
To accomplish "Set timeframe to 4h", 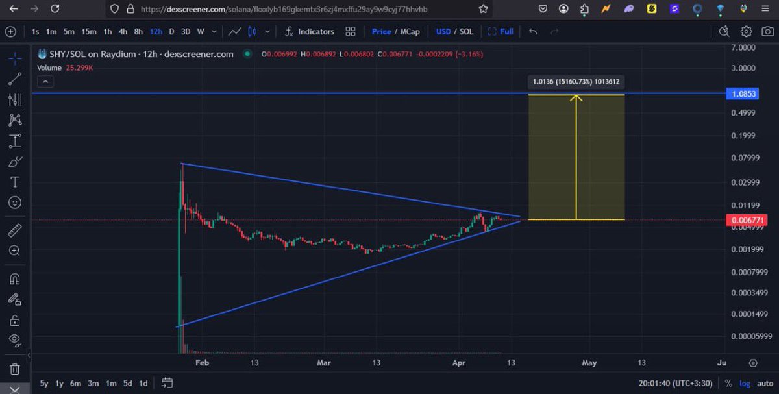I will coord(123,31).
